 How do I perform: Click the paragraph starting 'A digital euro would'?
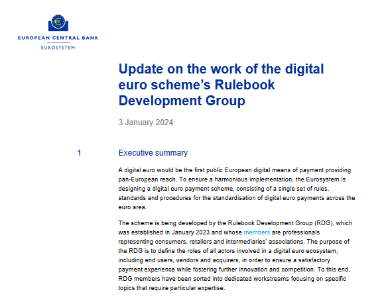tap(237, 189)
